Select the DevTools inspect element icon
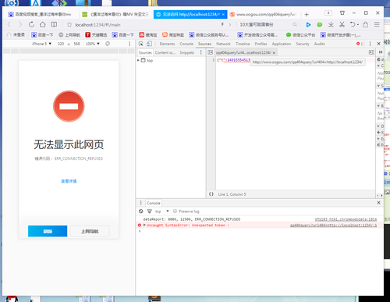390x302 pixels. pyautogui.click(x=140, y=44)
